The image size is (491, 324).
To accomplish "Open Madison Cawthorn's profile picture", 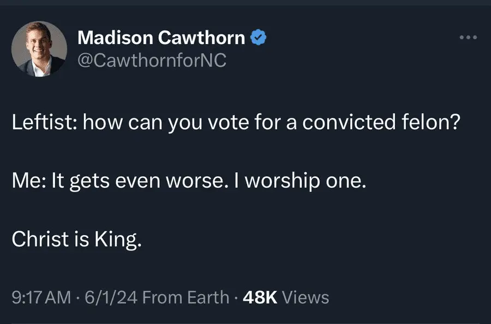I will (x=39, y=49).
